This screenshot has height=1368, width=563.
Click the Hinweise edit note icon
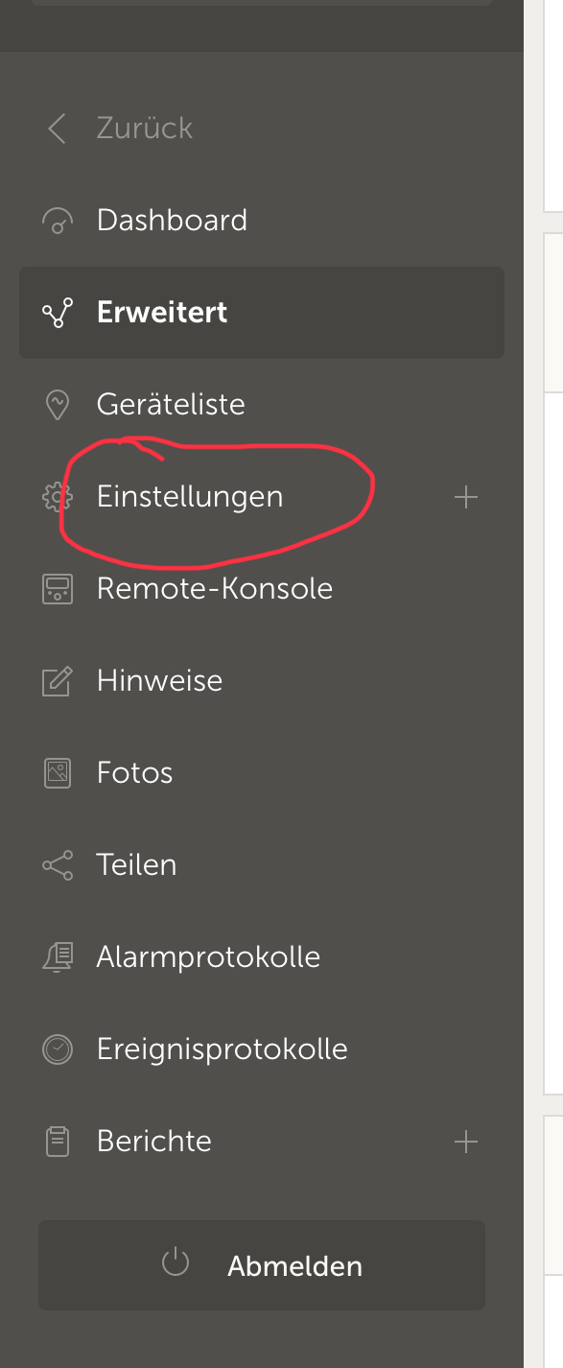click(58, 681)
